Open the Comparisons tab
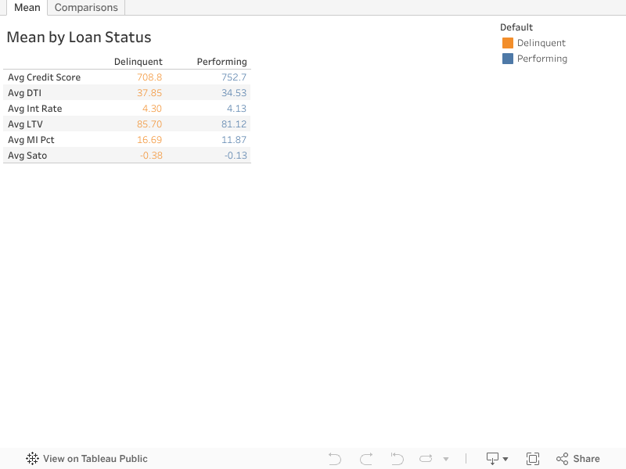The height and width of the screenshot is (469, 626). (x=86, y=8)
